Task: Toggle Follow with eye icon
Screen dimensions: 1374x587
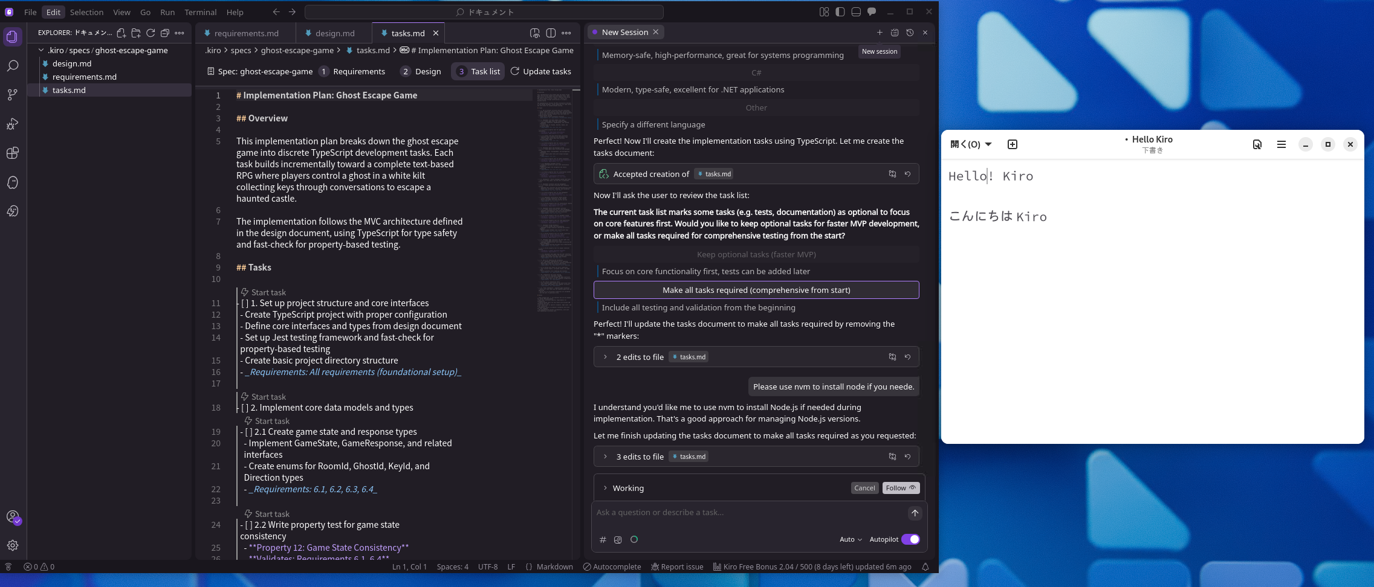Action: [900, 488]
